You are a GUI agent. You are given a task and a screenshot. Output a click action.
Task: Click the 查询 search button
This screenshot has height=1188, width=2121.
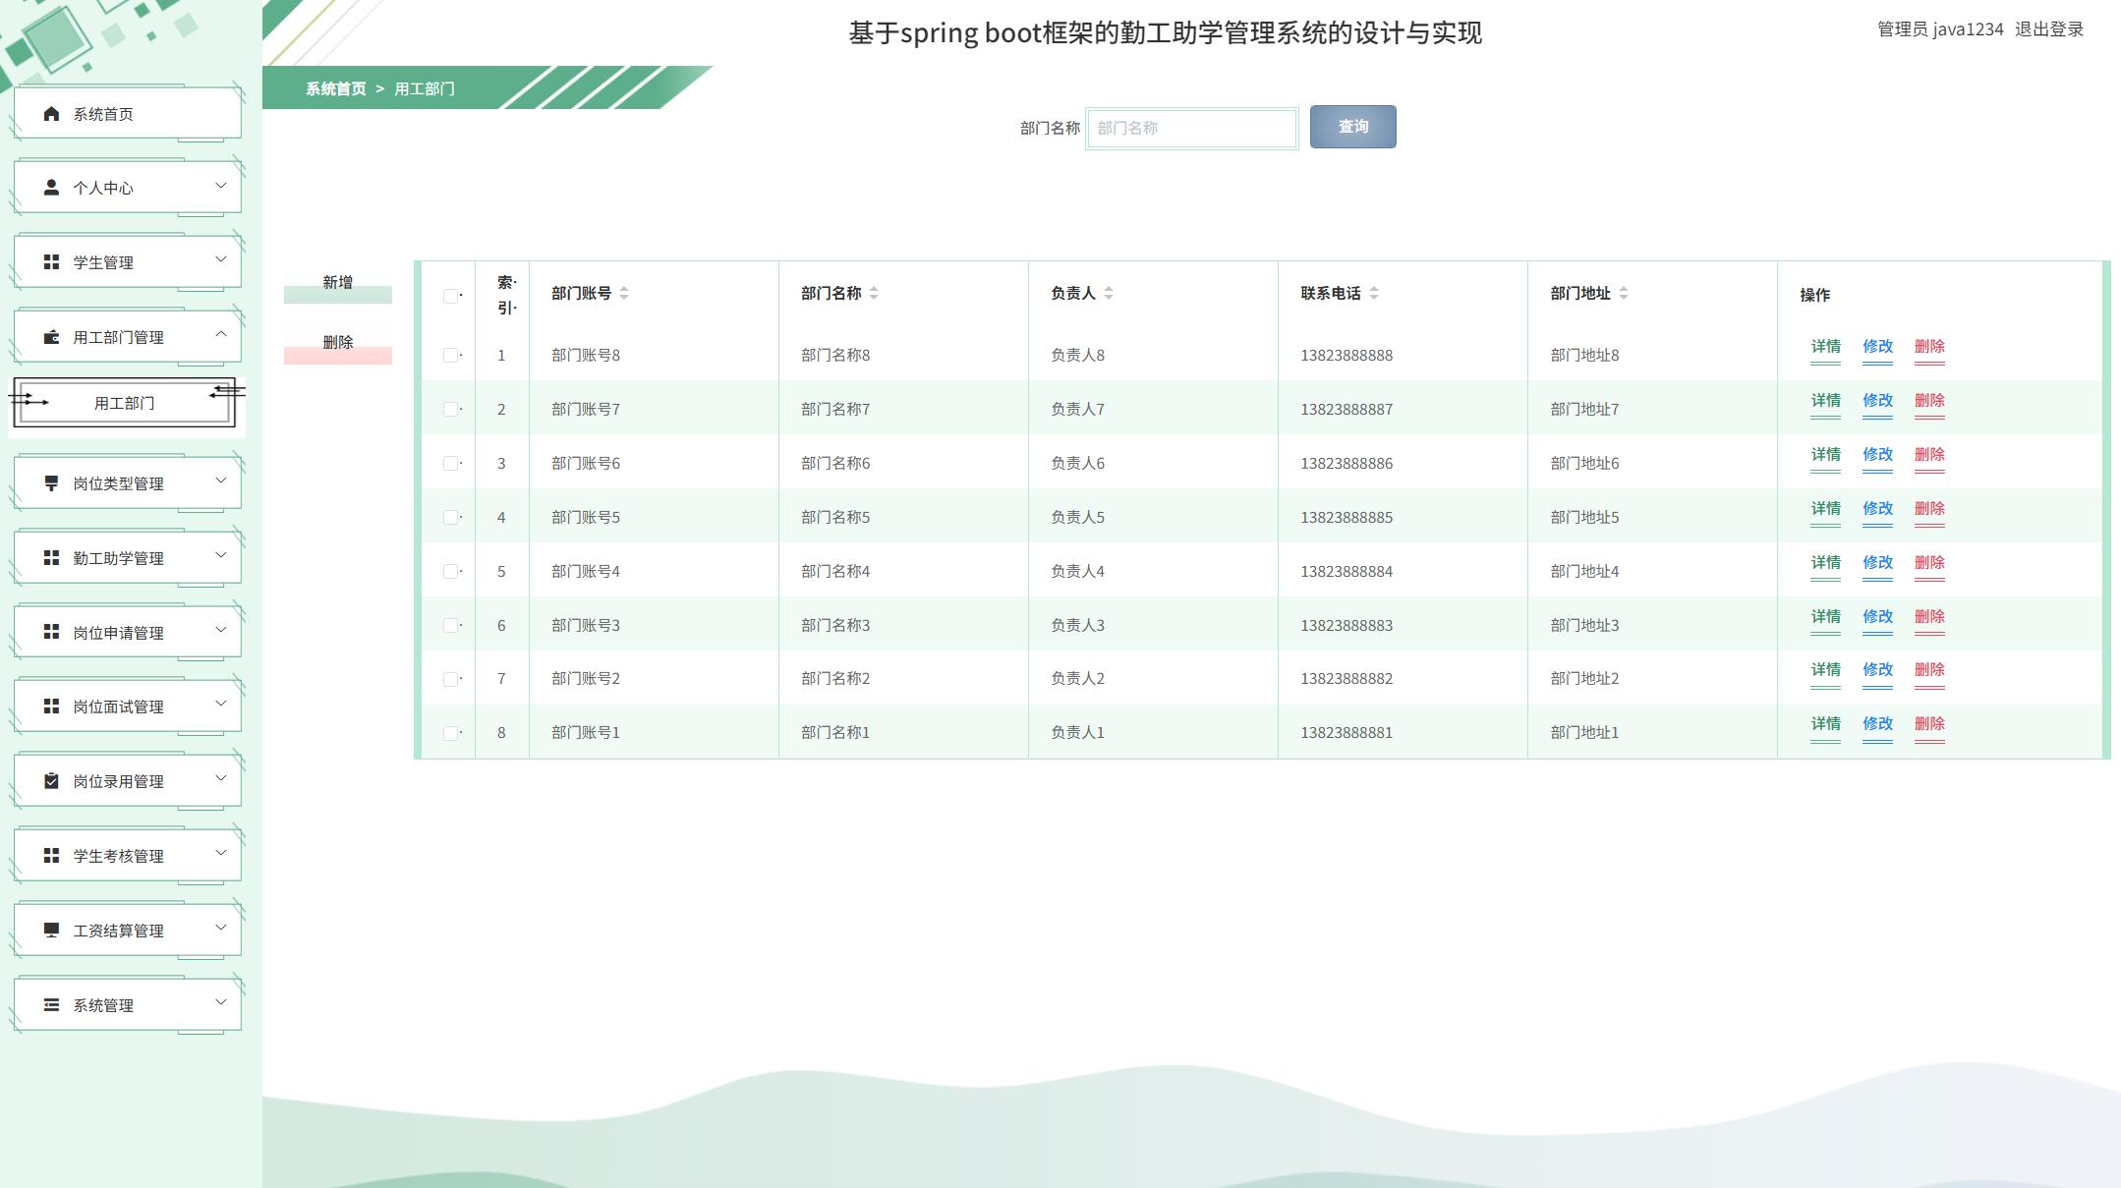click(x=1352, y=127)
